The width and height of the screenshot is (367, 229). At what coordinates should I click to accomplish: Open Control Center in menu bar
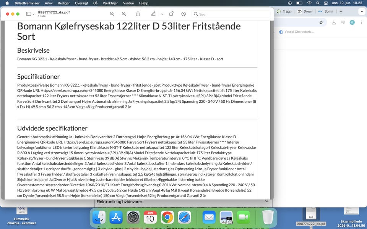pos(326,3)
